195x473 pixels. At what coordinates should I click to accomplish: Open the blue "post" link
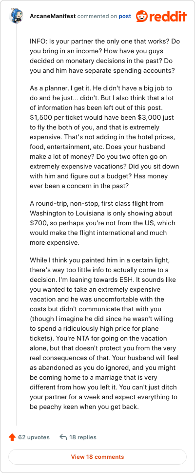pyautogui.click(x=125, y=16)
